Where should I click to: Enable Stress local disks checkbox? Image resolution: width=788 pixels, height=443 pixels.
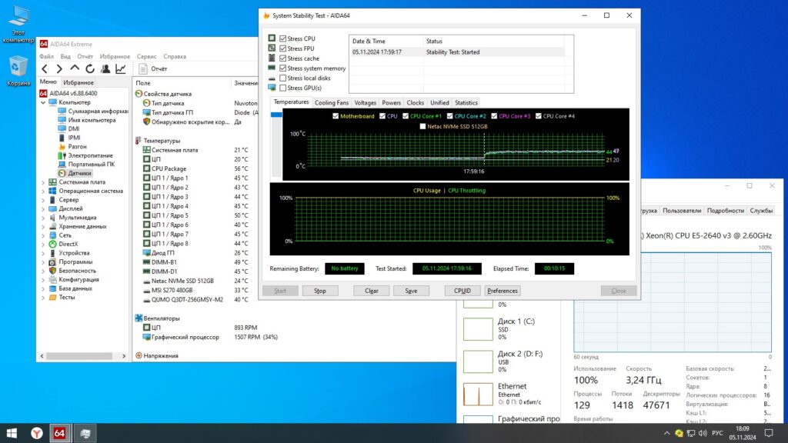(283, 78)
